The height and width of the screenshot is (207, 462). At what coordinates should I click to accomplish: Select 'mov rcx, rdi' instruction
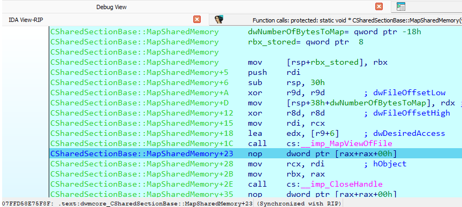pyautogui.click(x=286, y=164)
